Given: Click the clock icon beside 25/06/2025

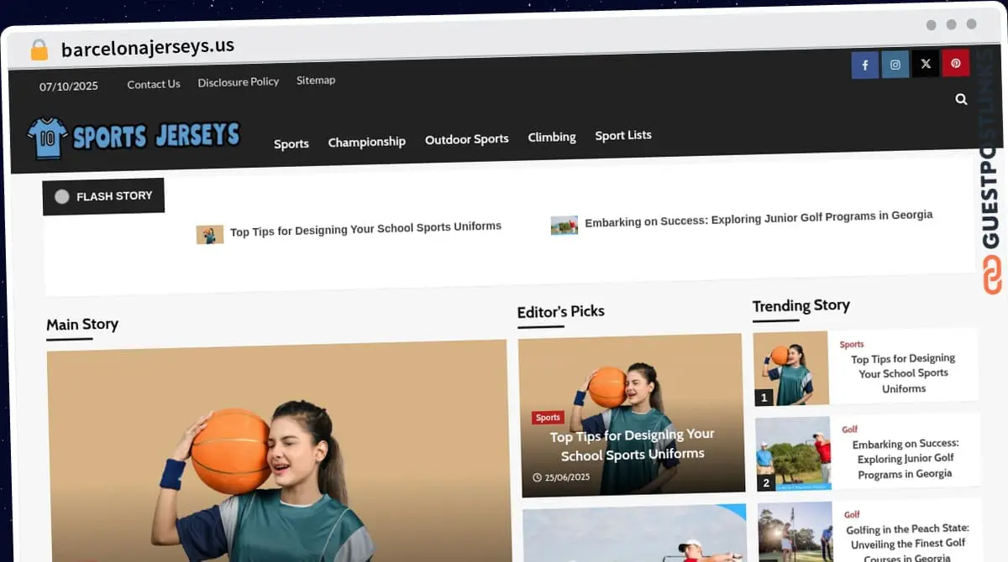Looking at the screenshot, I should point(537,477).
